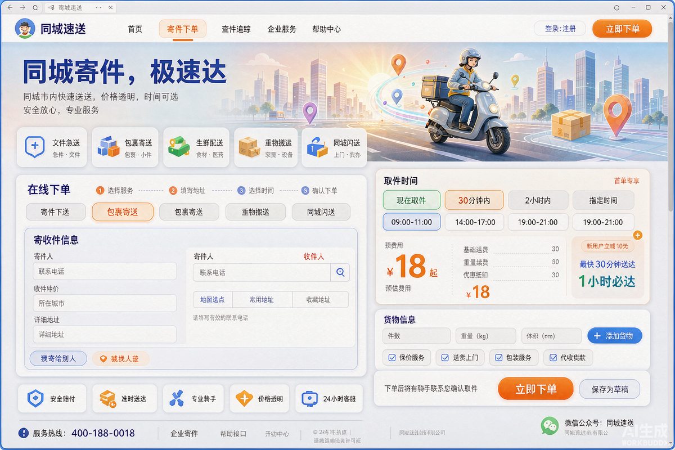Click the bottom 立即下单 order button
675x450 pixels.
535,389
